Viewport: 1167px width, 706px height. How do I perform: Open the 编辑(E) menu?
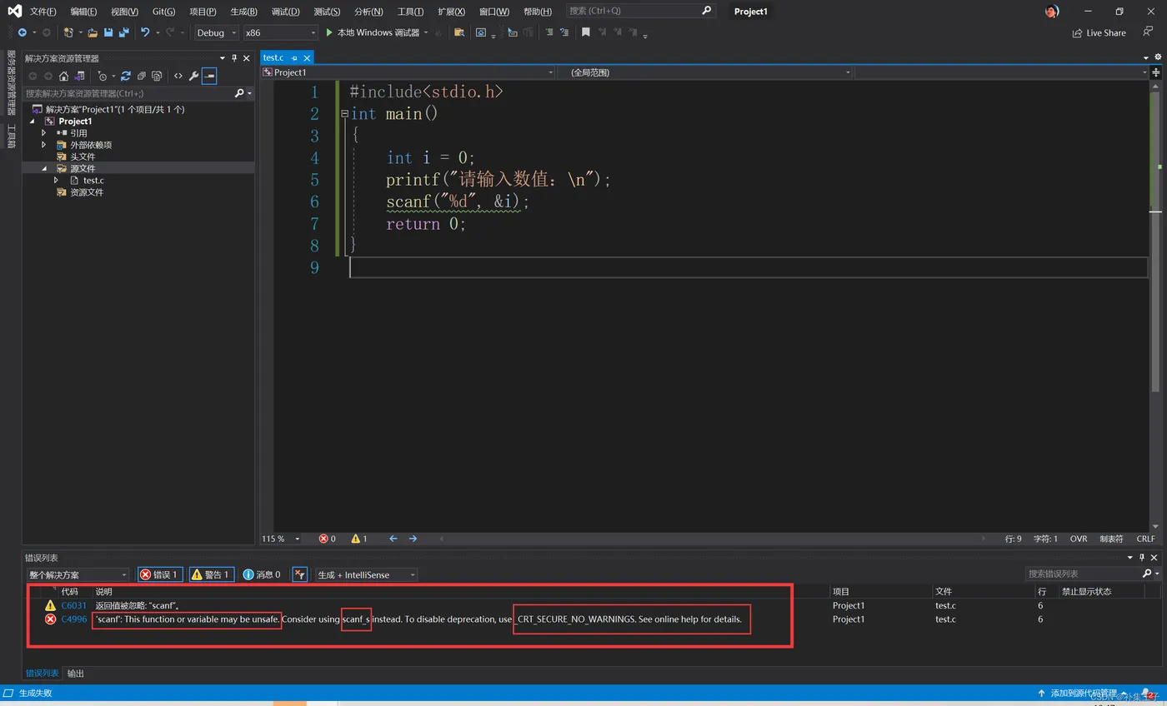83,12
